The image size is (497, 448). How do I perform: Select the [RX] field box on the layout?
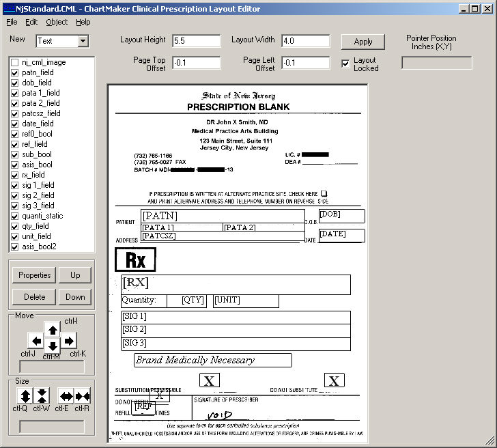pyautogui.click(x=236, y=285)
